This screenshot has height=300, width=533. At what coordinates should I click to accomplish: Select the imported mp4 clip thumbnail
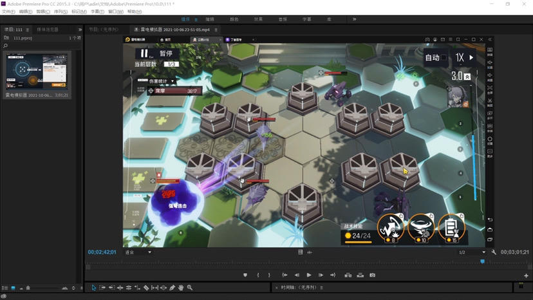[x=37, y=71]
